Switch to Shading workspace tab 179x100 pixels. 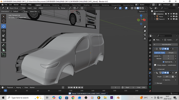point(86,5)
